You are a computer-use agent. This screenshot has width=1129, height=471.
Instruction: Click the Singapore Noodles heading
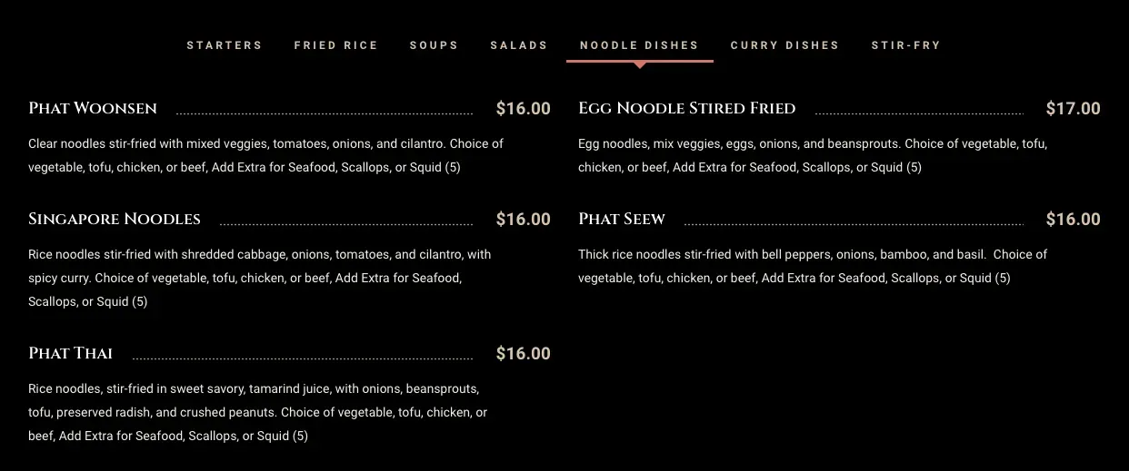pos(115,220)
